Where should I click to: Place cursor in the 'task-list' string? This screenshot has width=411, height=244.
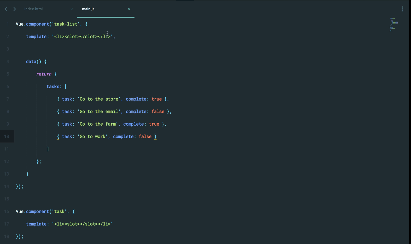tap(66, 24)
